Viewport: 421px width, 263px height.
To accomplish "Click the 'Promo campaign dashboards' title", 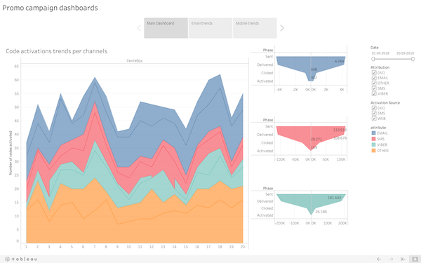I will pyautogui.click(x=50, y=8).
